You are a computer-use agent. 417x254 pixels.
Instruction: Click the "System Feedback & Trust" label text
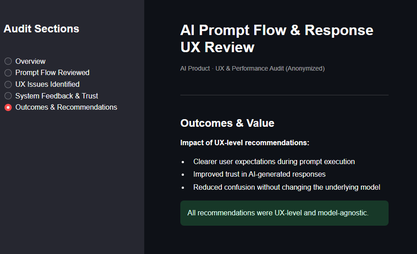pyautogui.click(x=56, y=96)
